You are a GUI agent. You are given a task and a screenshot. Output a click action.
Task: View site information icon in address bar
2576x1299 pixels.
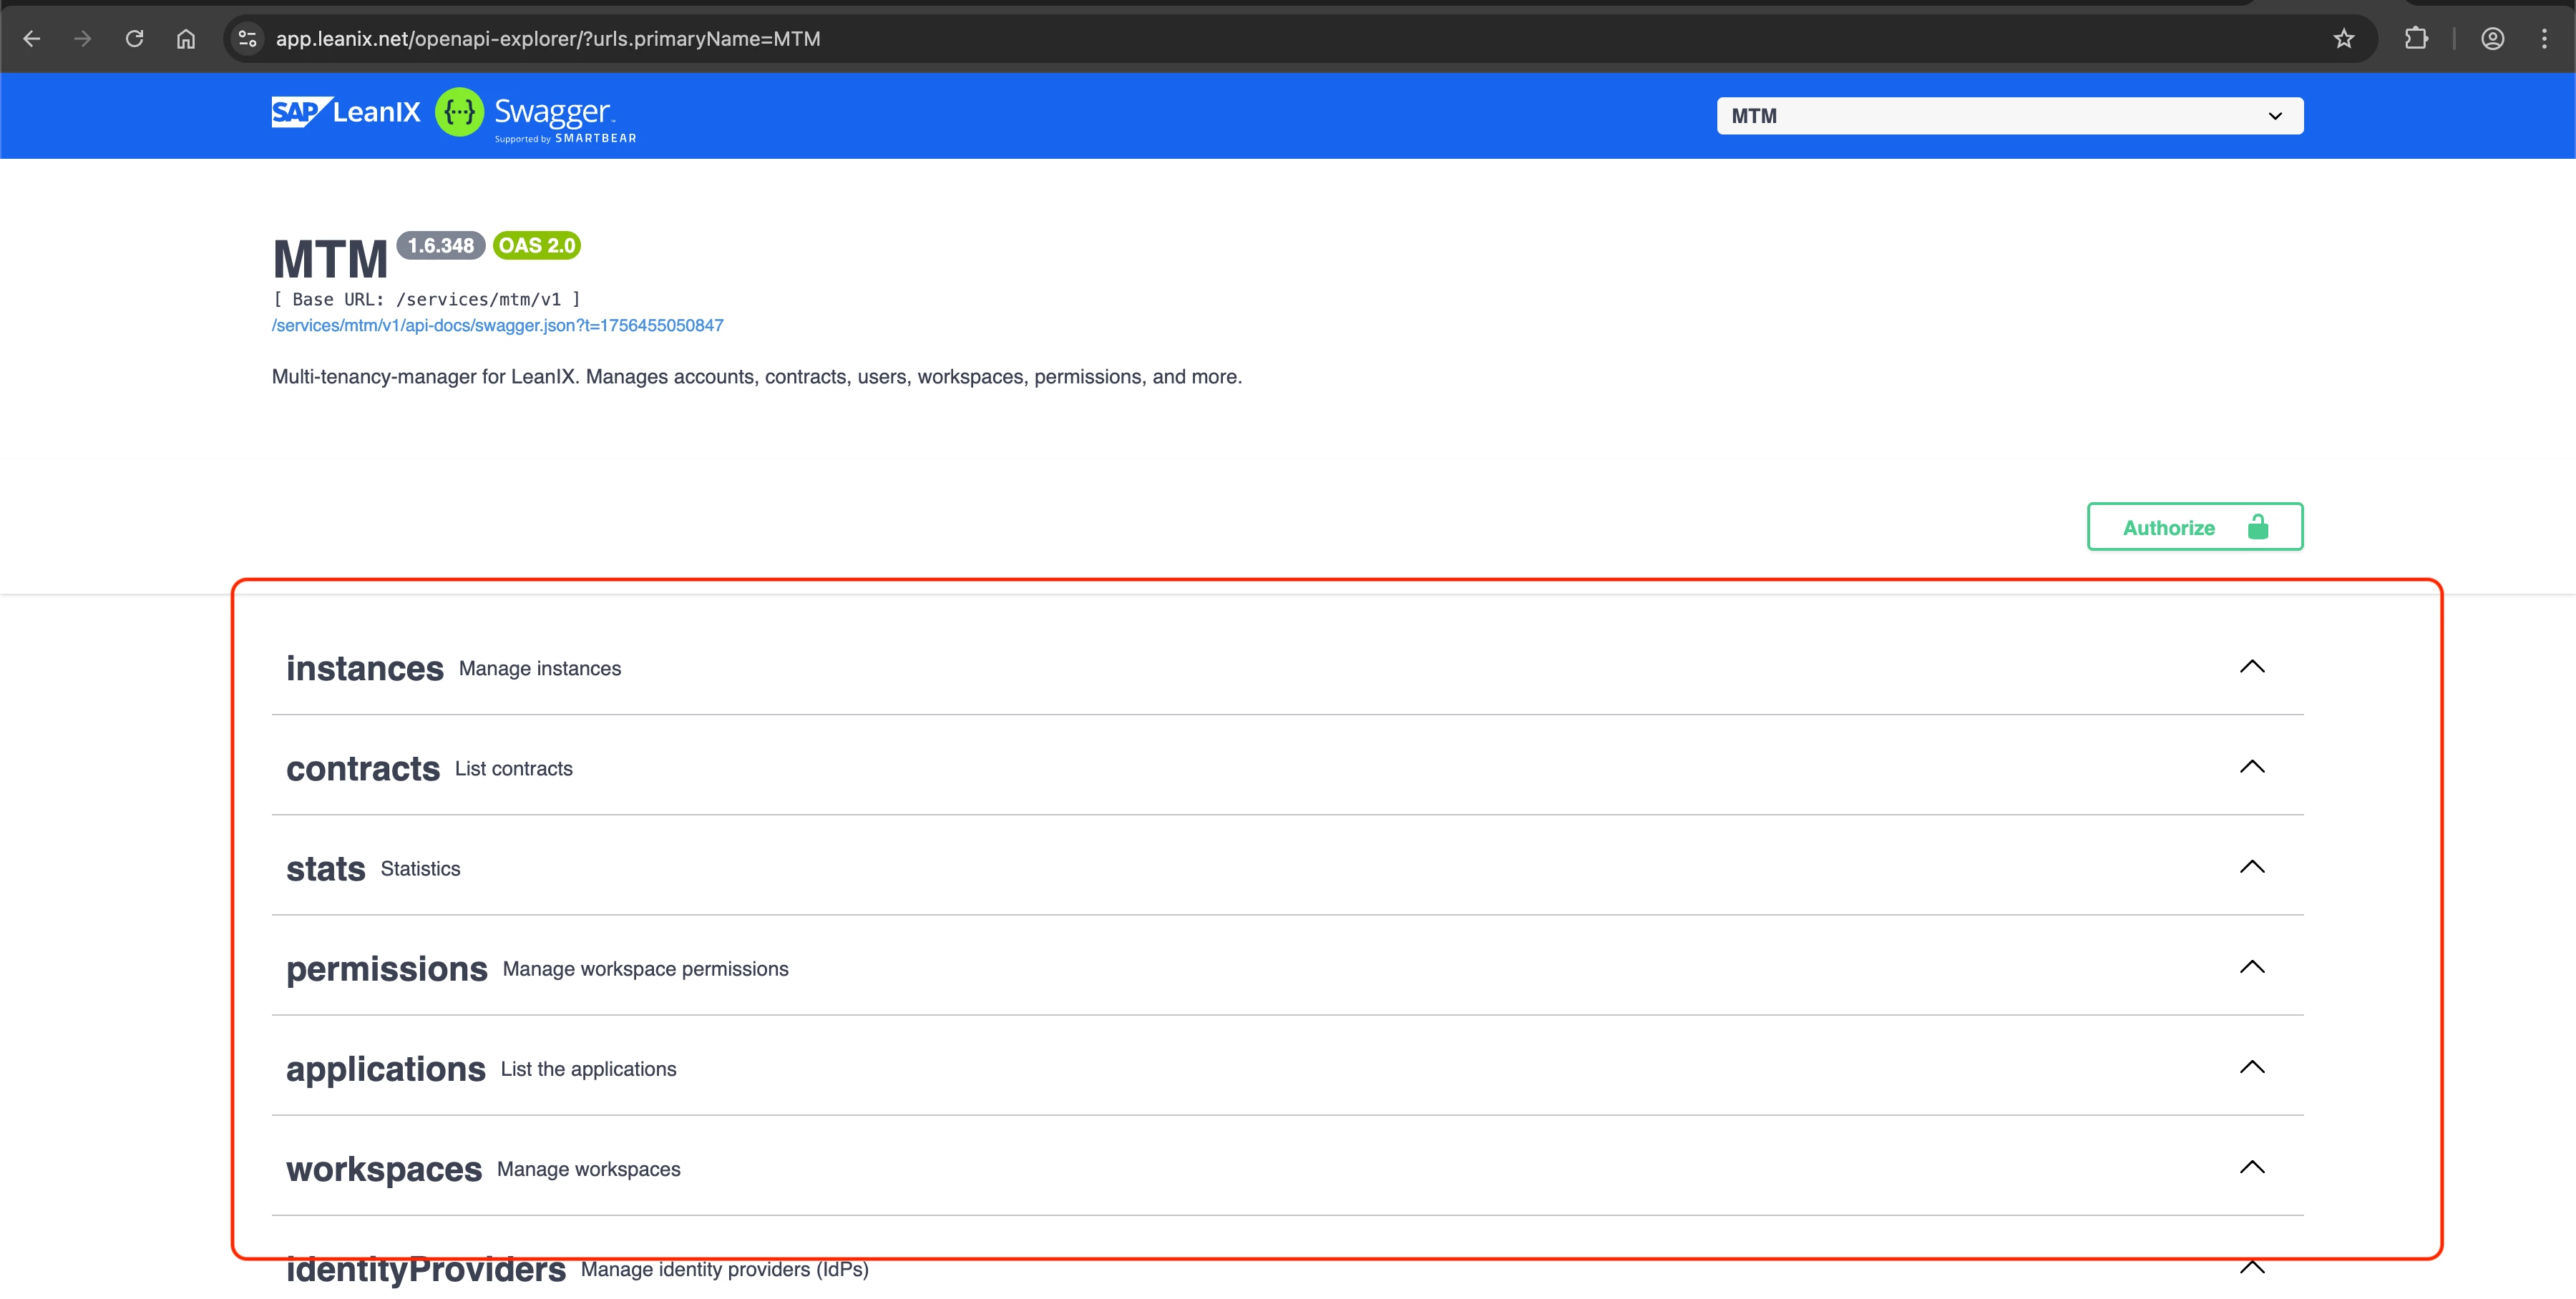coord(247,39)
